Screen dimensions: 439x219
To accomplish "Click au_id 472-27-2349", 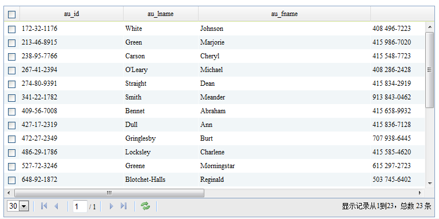I will [39, 138].
